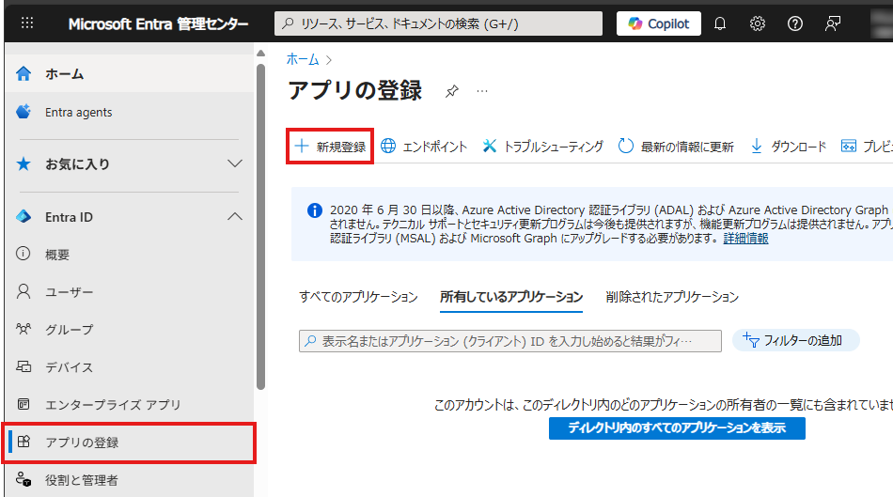Screen dimensions: 893x497
Task: Click Download (ダウンロード) toolbar item
Action: (x=789, y=147)
